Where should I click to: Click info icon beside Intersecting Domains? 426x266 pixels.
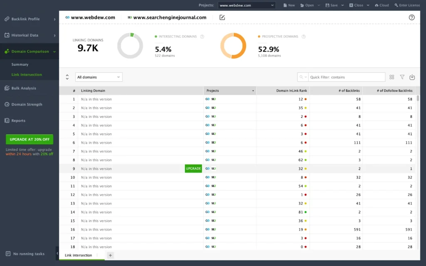pos(202,37)
